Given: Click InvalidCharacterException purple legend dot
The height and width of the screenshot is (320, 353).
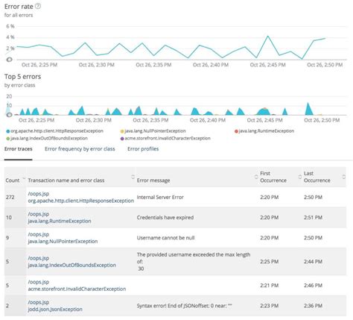Looking at the screenshot, I should 122,139.
